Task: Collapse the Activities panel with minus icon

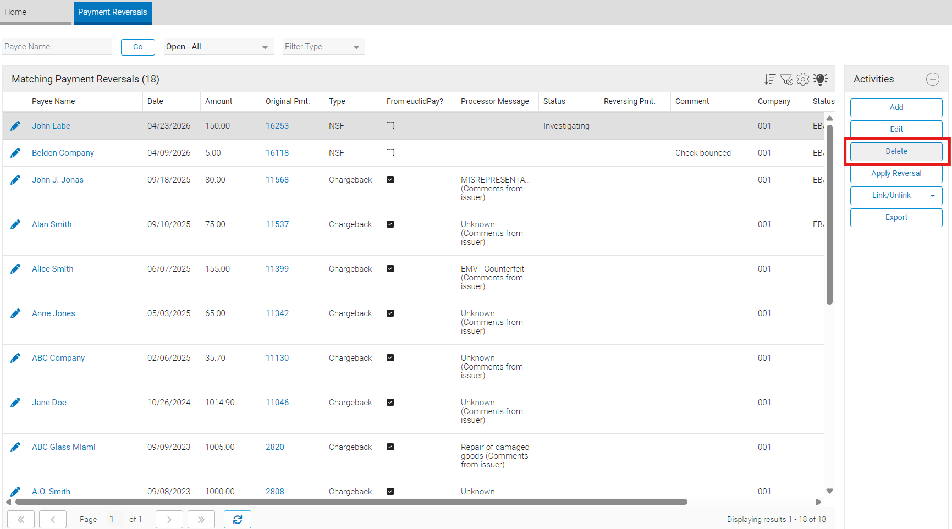Action: point(933,79)
